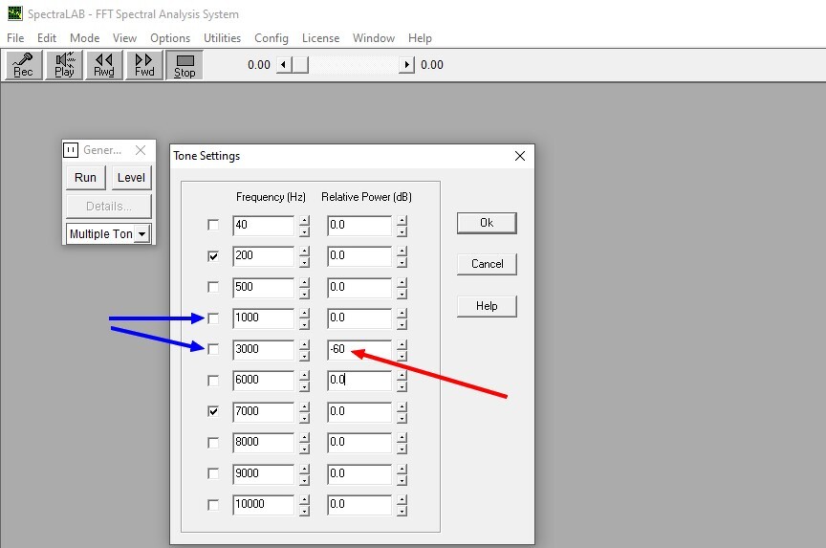
Task: Open the Options menu
Action: click(x=169, y=38)
